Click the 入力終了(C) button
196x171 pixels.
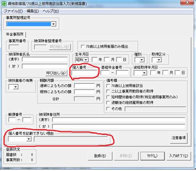[179, 156]
